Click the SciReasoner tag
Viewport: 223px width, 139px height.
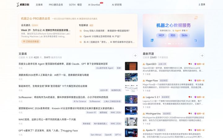click(95, 101)
